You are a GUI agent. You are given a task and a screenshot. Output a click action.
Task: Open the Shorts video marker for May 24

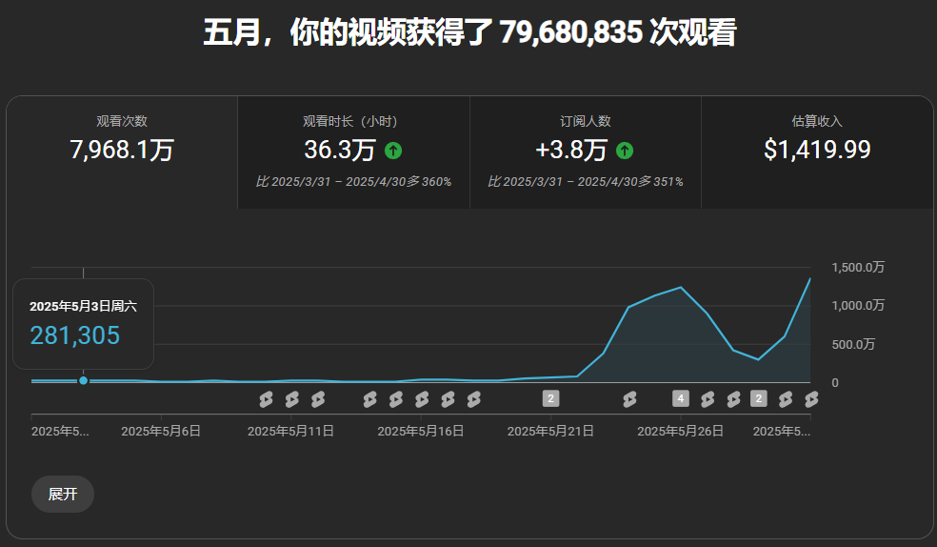coord(629,398)
